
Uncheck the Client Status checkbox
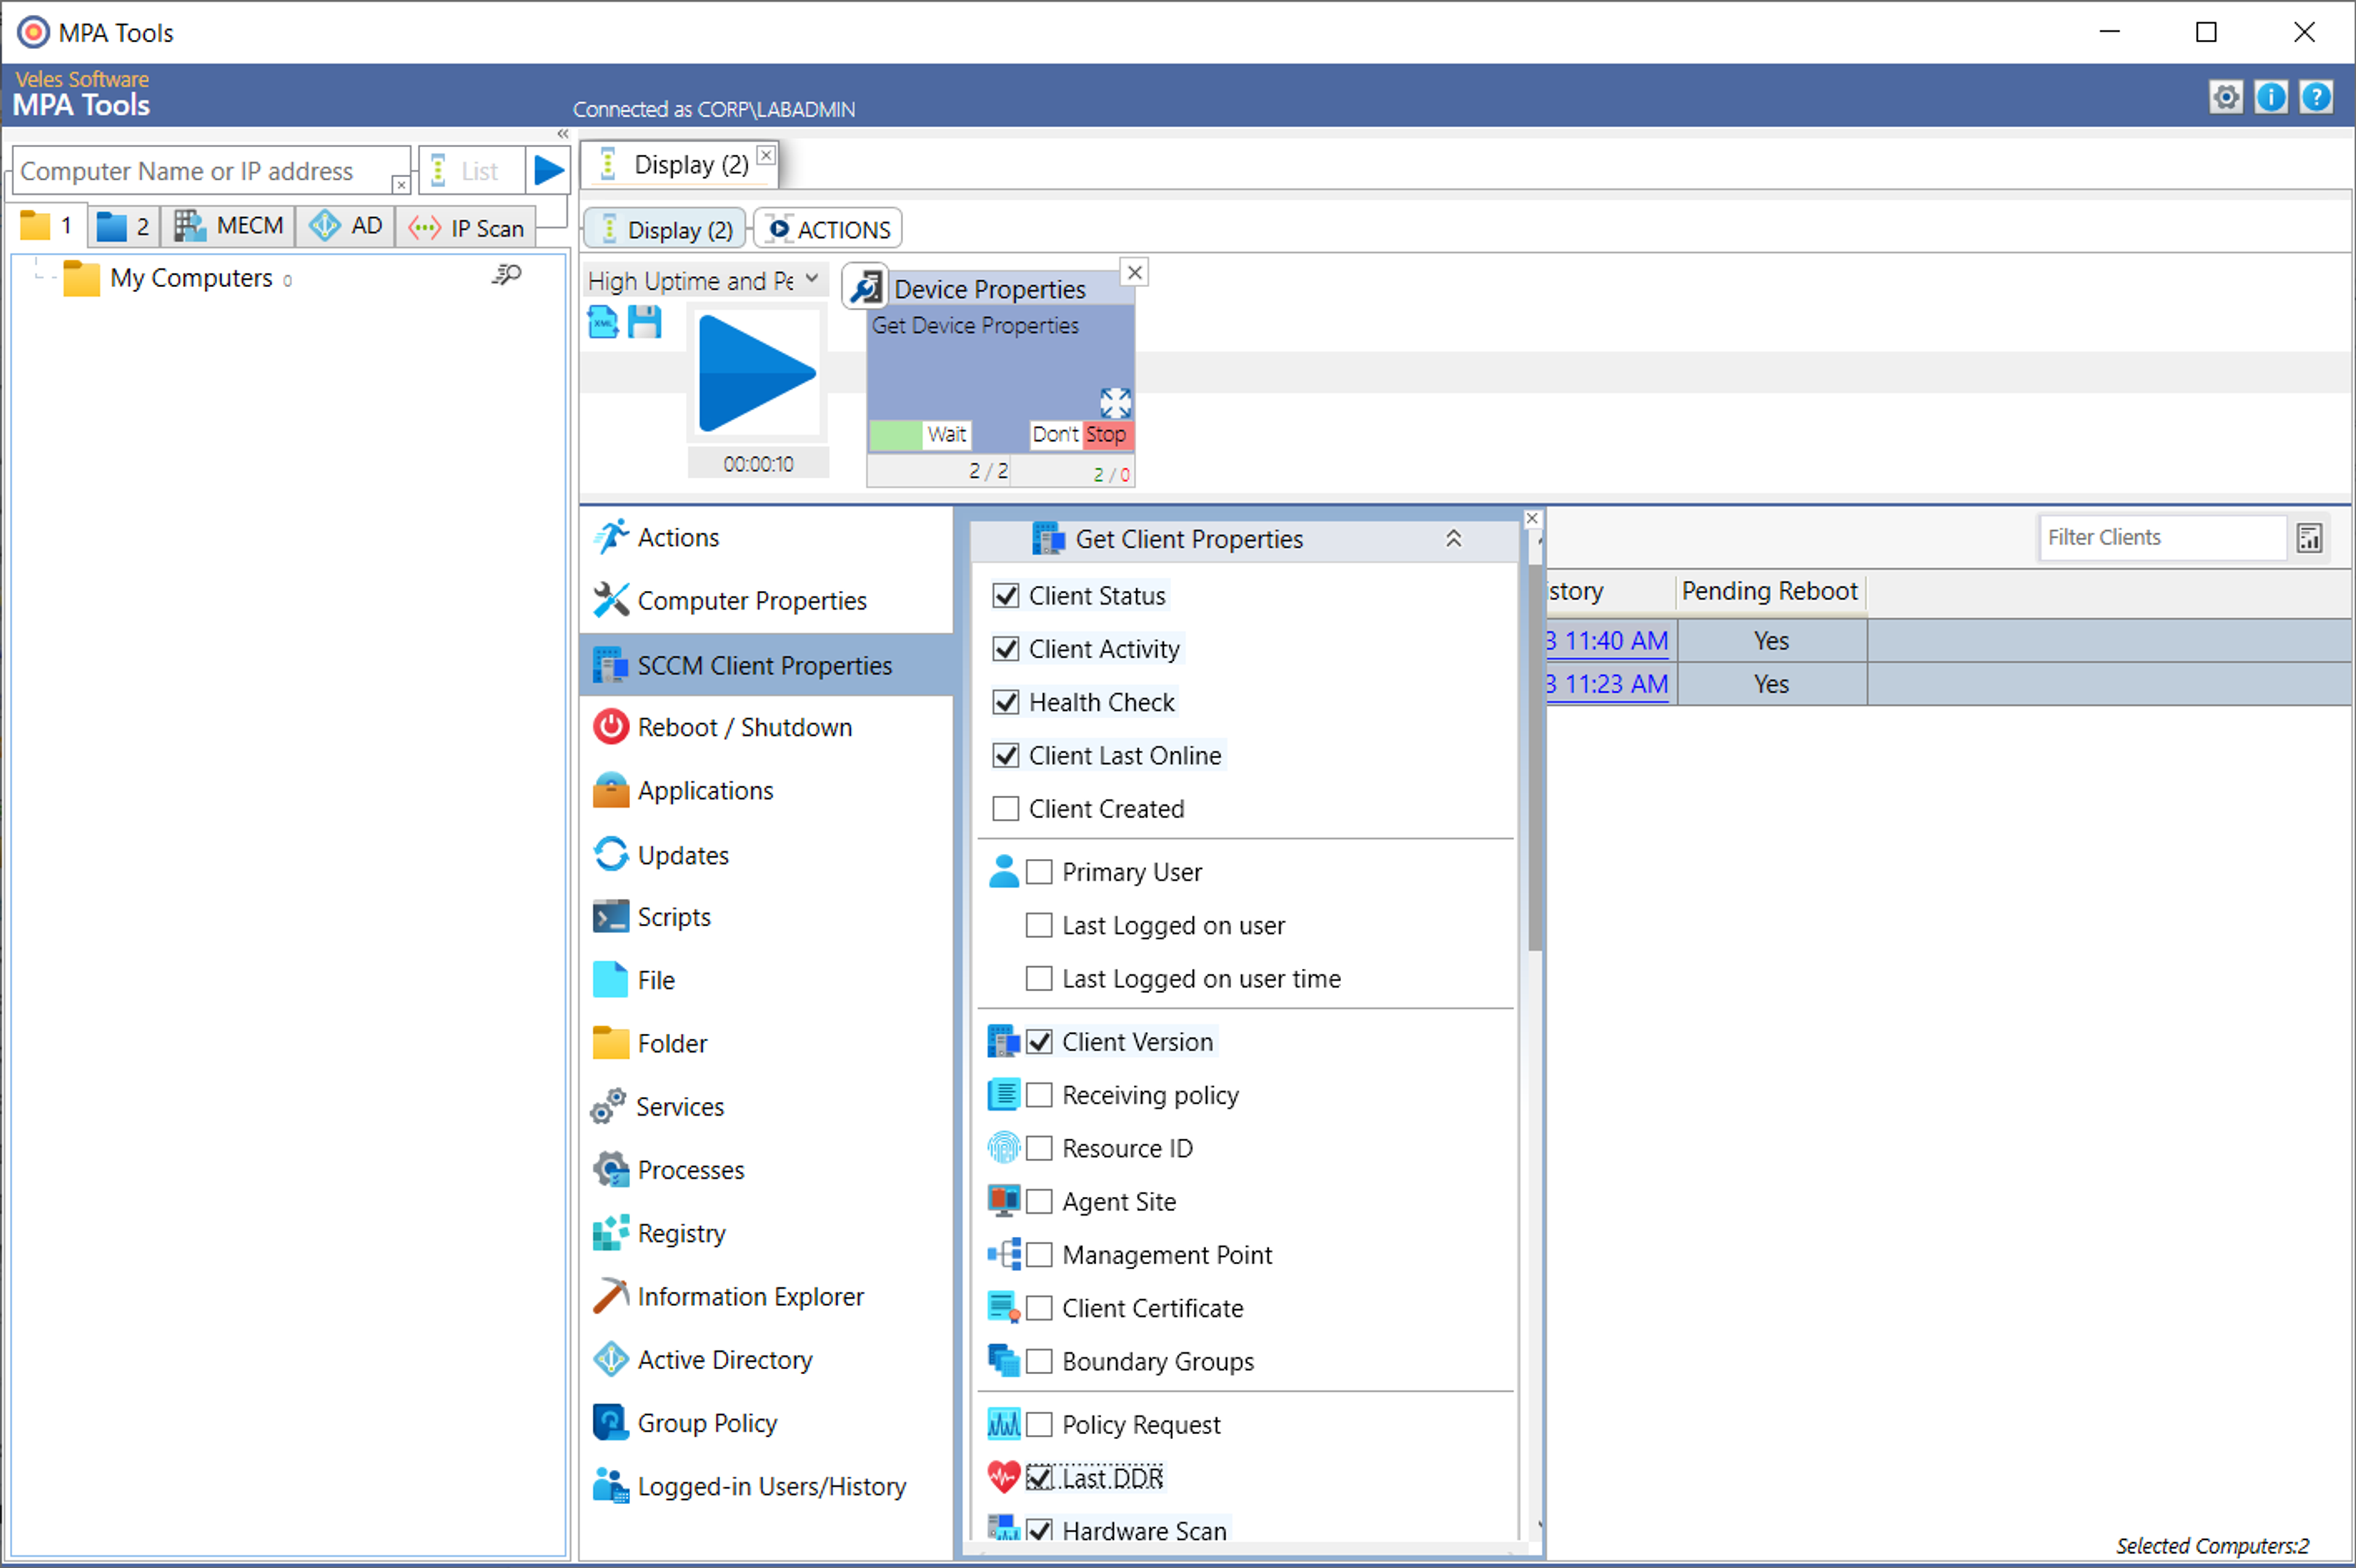click(1005, 596)
